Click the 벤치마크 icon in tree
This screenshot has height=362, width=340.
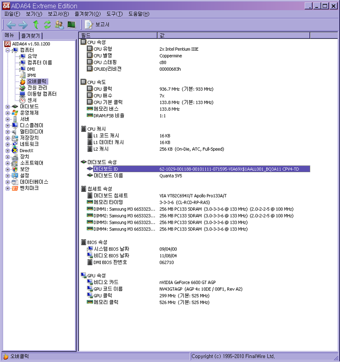[x=15, y=189]
